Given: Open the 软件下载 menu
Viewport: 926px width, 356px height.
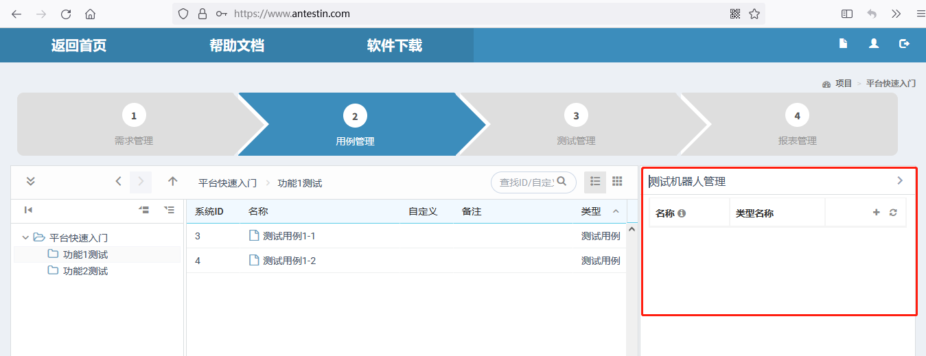Looking at the screenshot, I should tap(395, 45).
